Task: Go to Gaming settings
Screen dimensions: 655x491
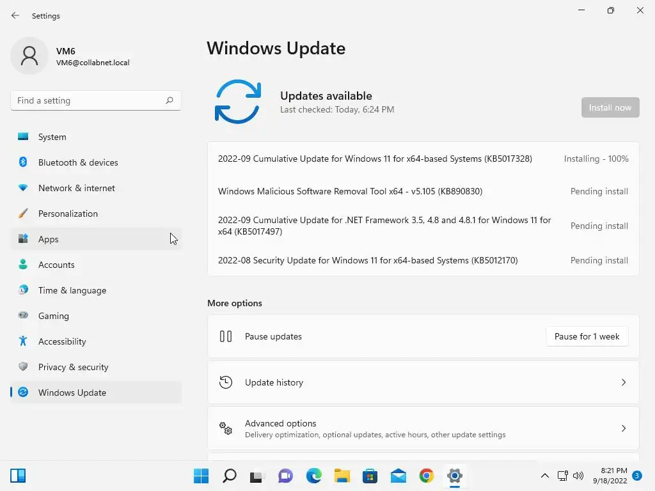Action: (x=96, y=316)
